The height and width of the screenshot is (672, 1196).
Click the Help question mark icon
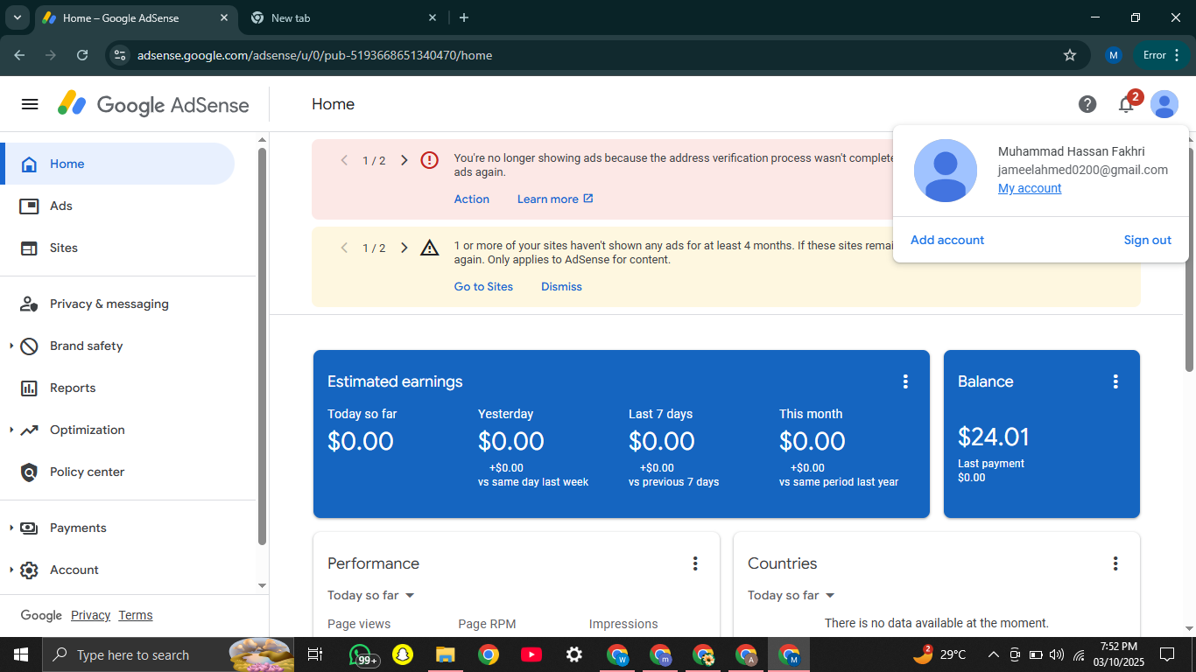coord(1087,104)
